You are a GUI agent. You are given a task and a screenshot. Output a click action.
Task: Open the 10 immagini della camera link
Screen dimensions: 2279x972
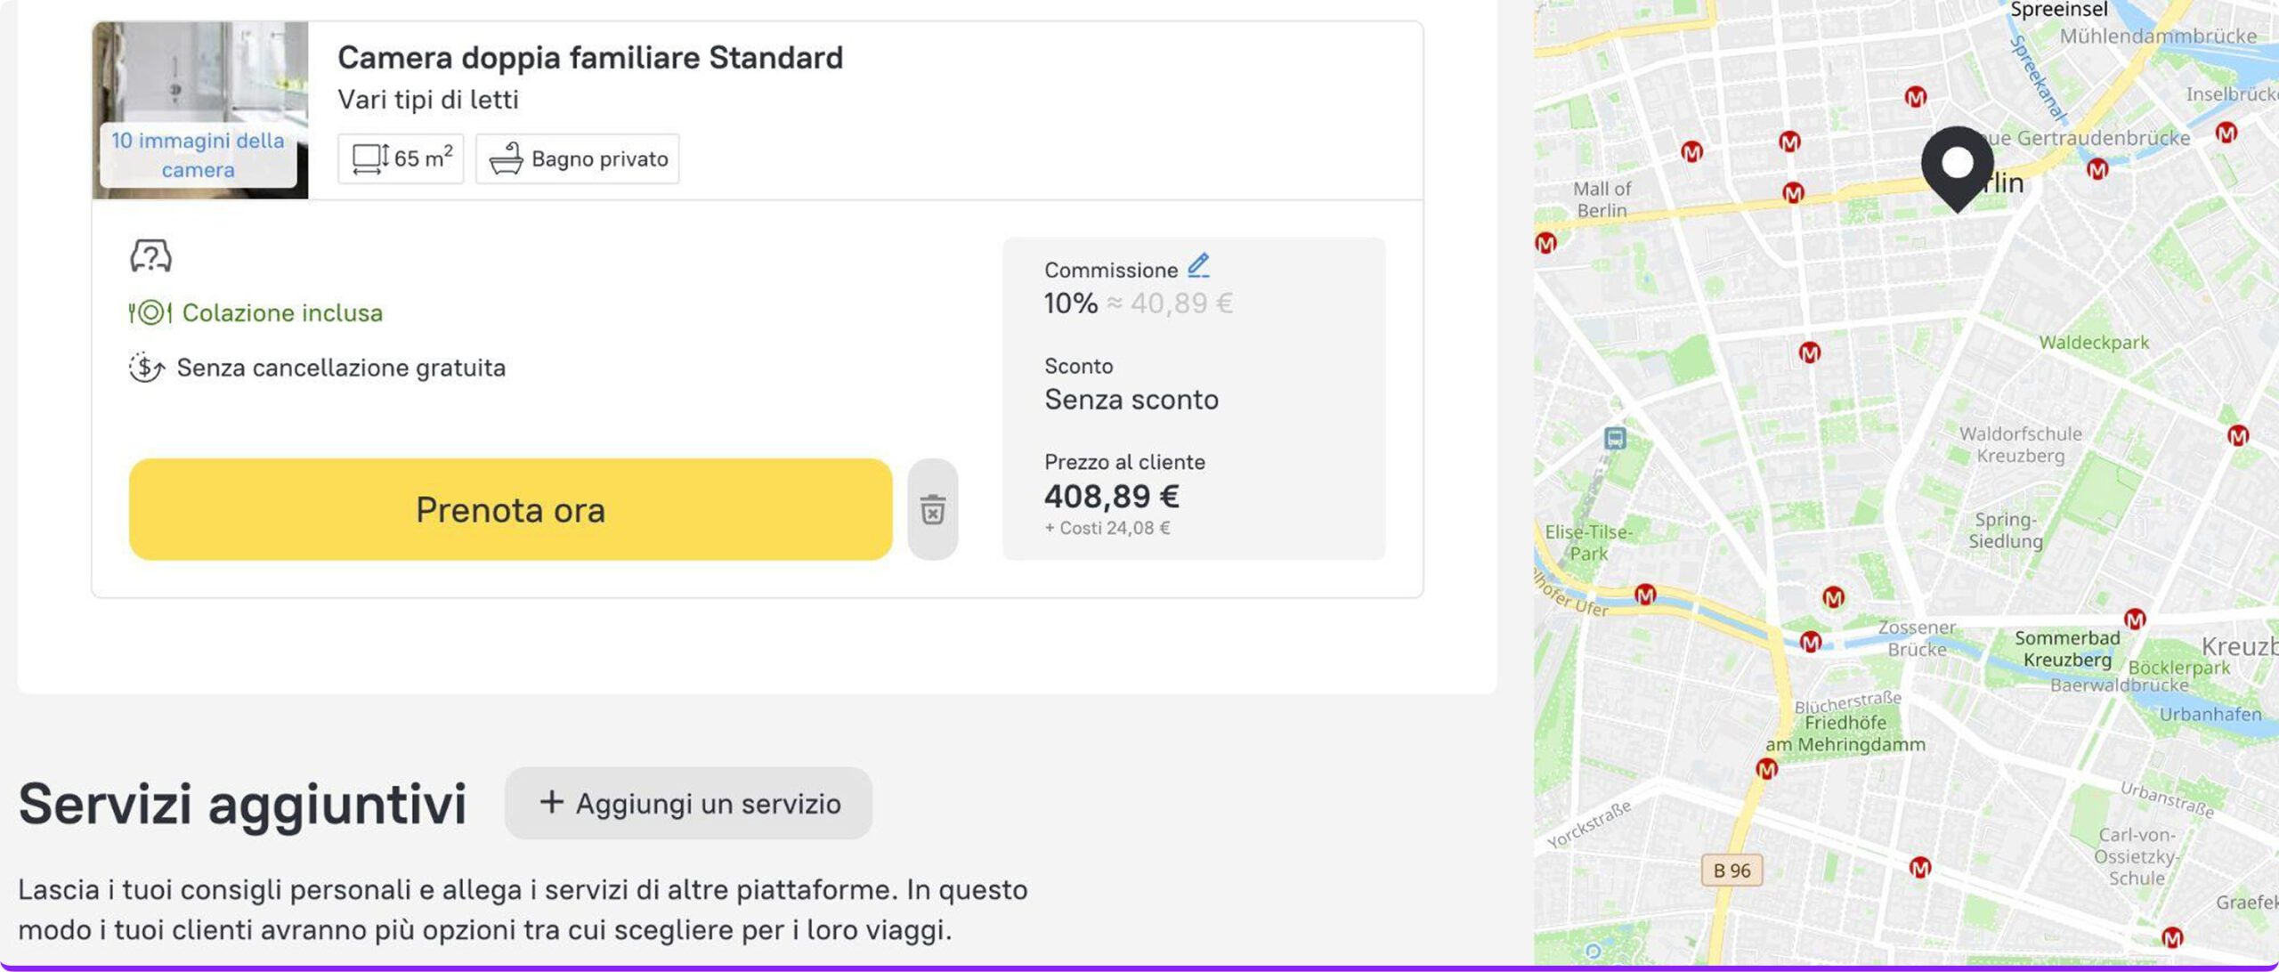[x=198, y=155]
